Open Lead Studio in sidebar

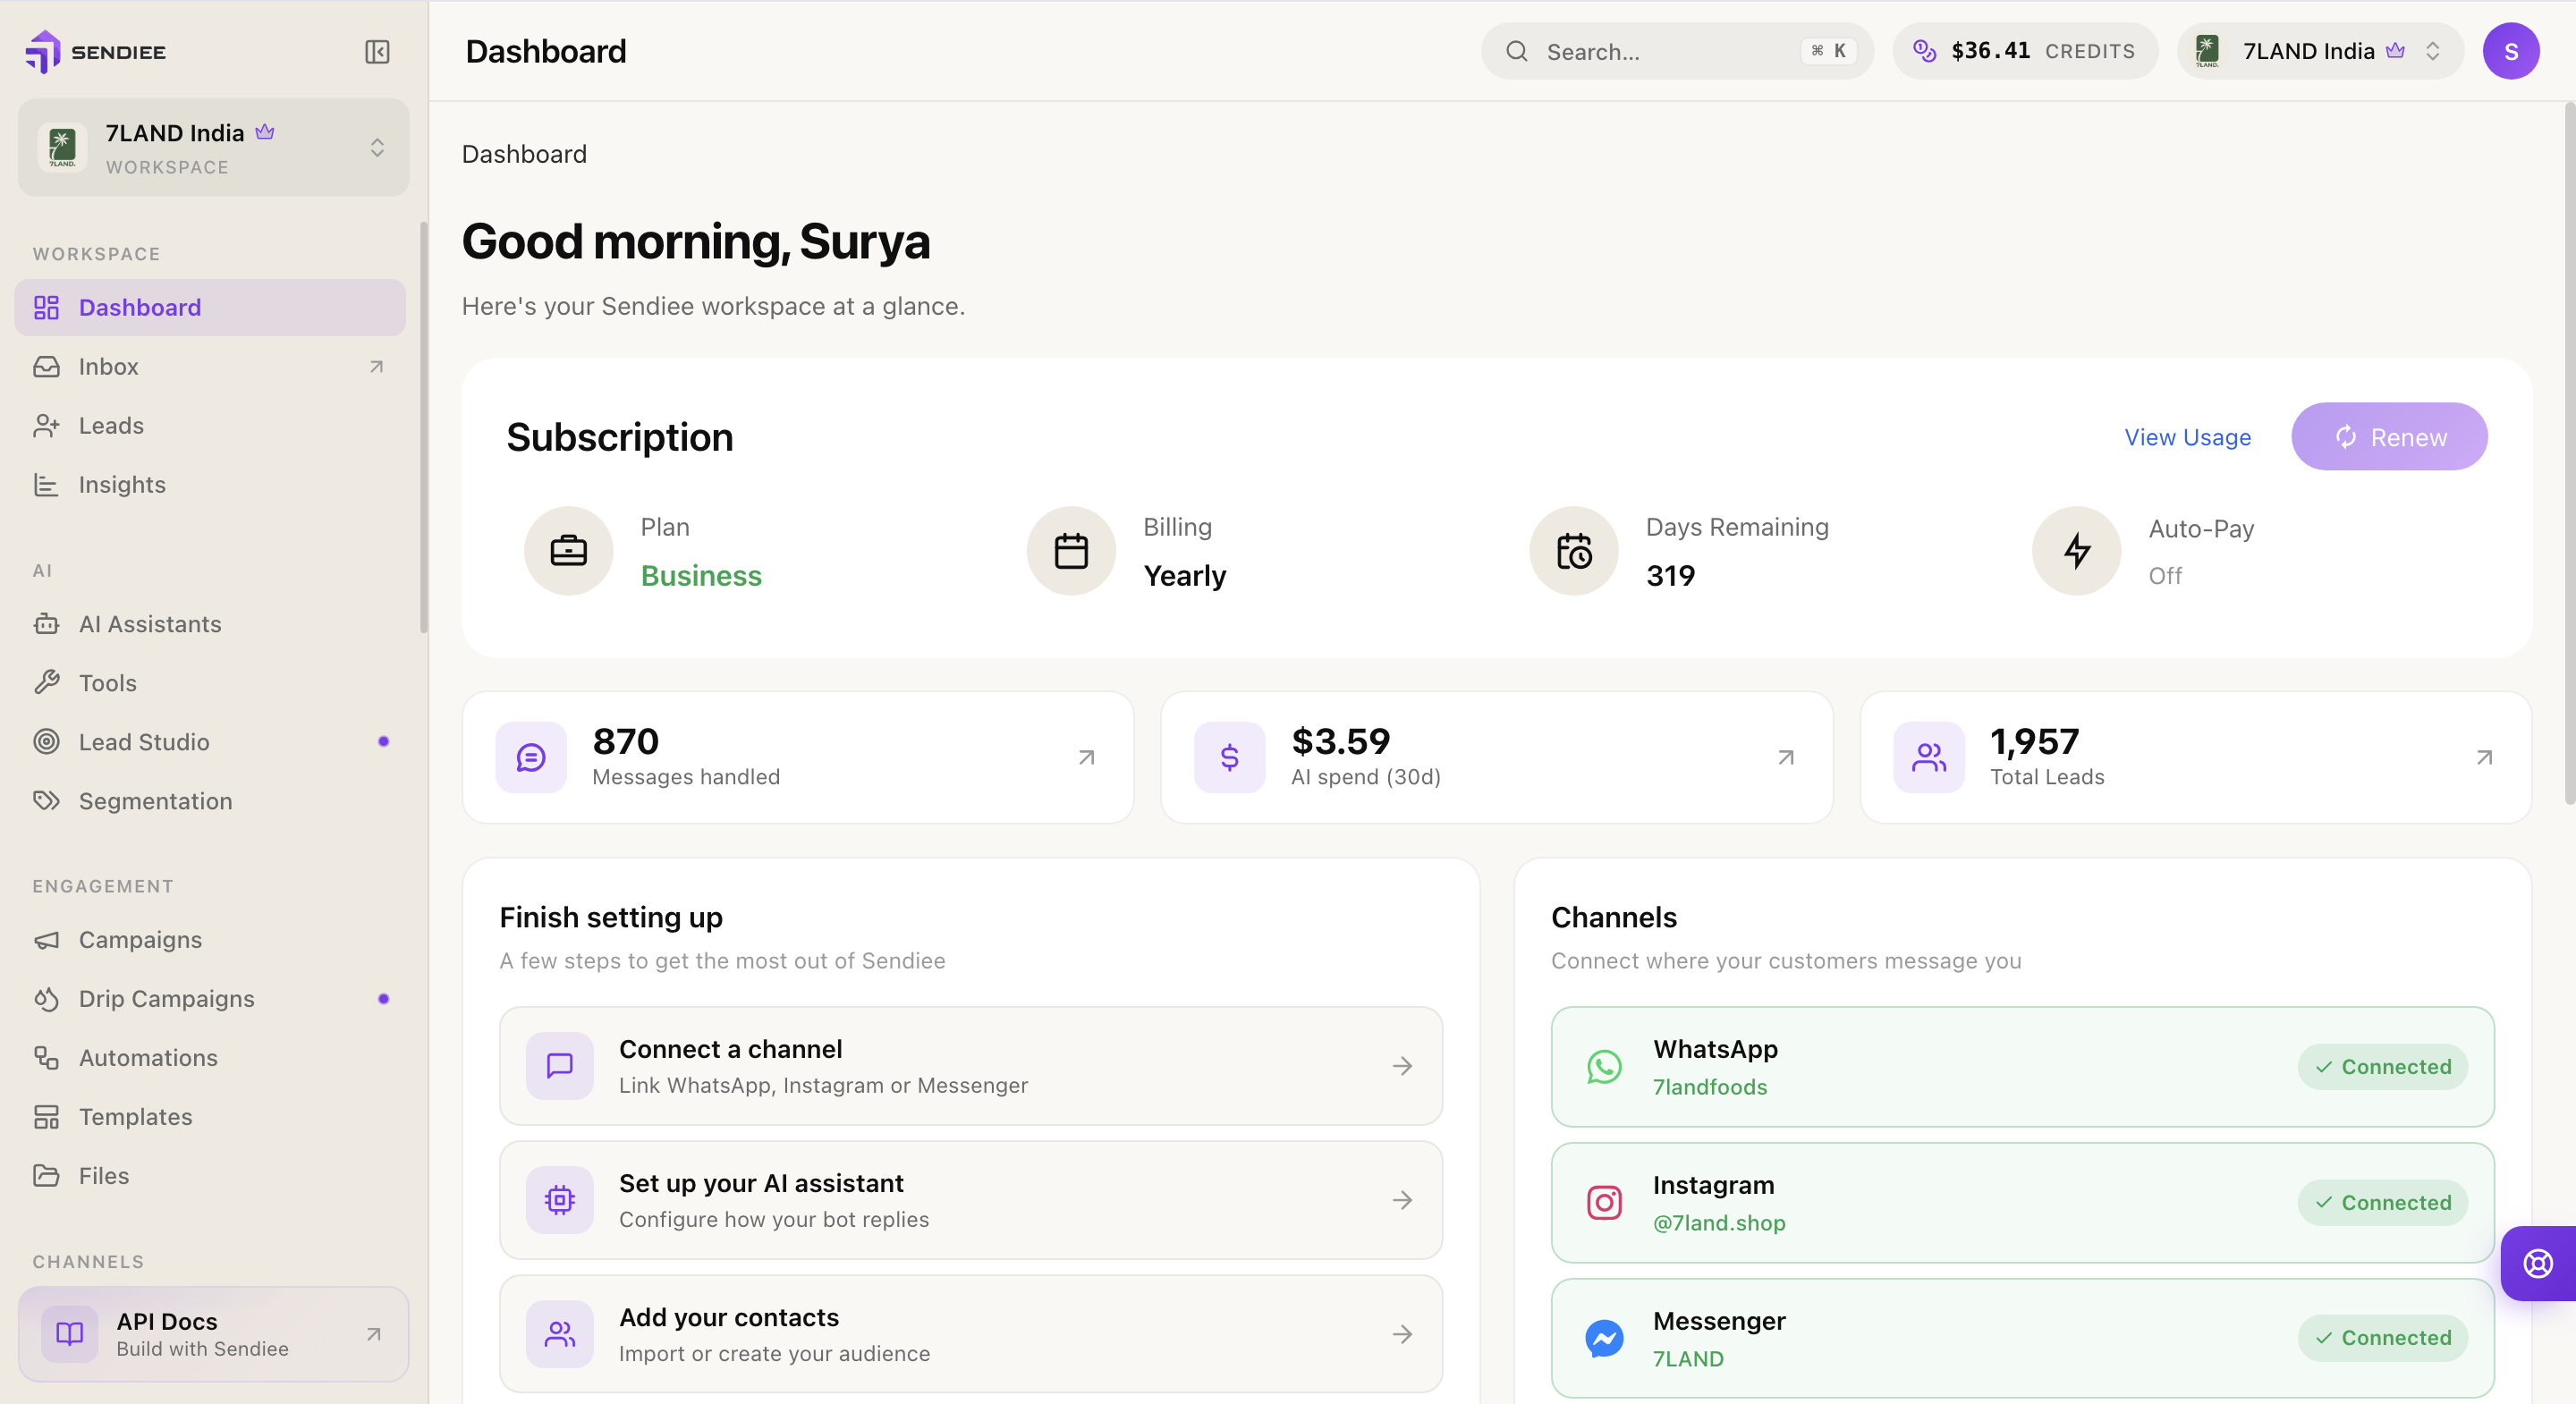click(x=210, y=742)
